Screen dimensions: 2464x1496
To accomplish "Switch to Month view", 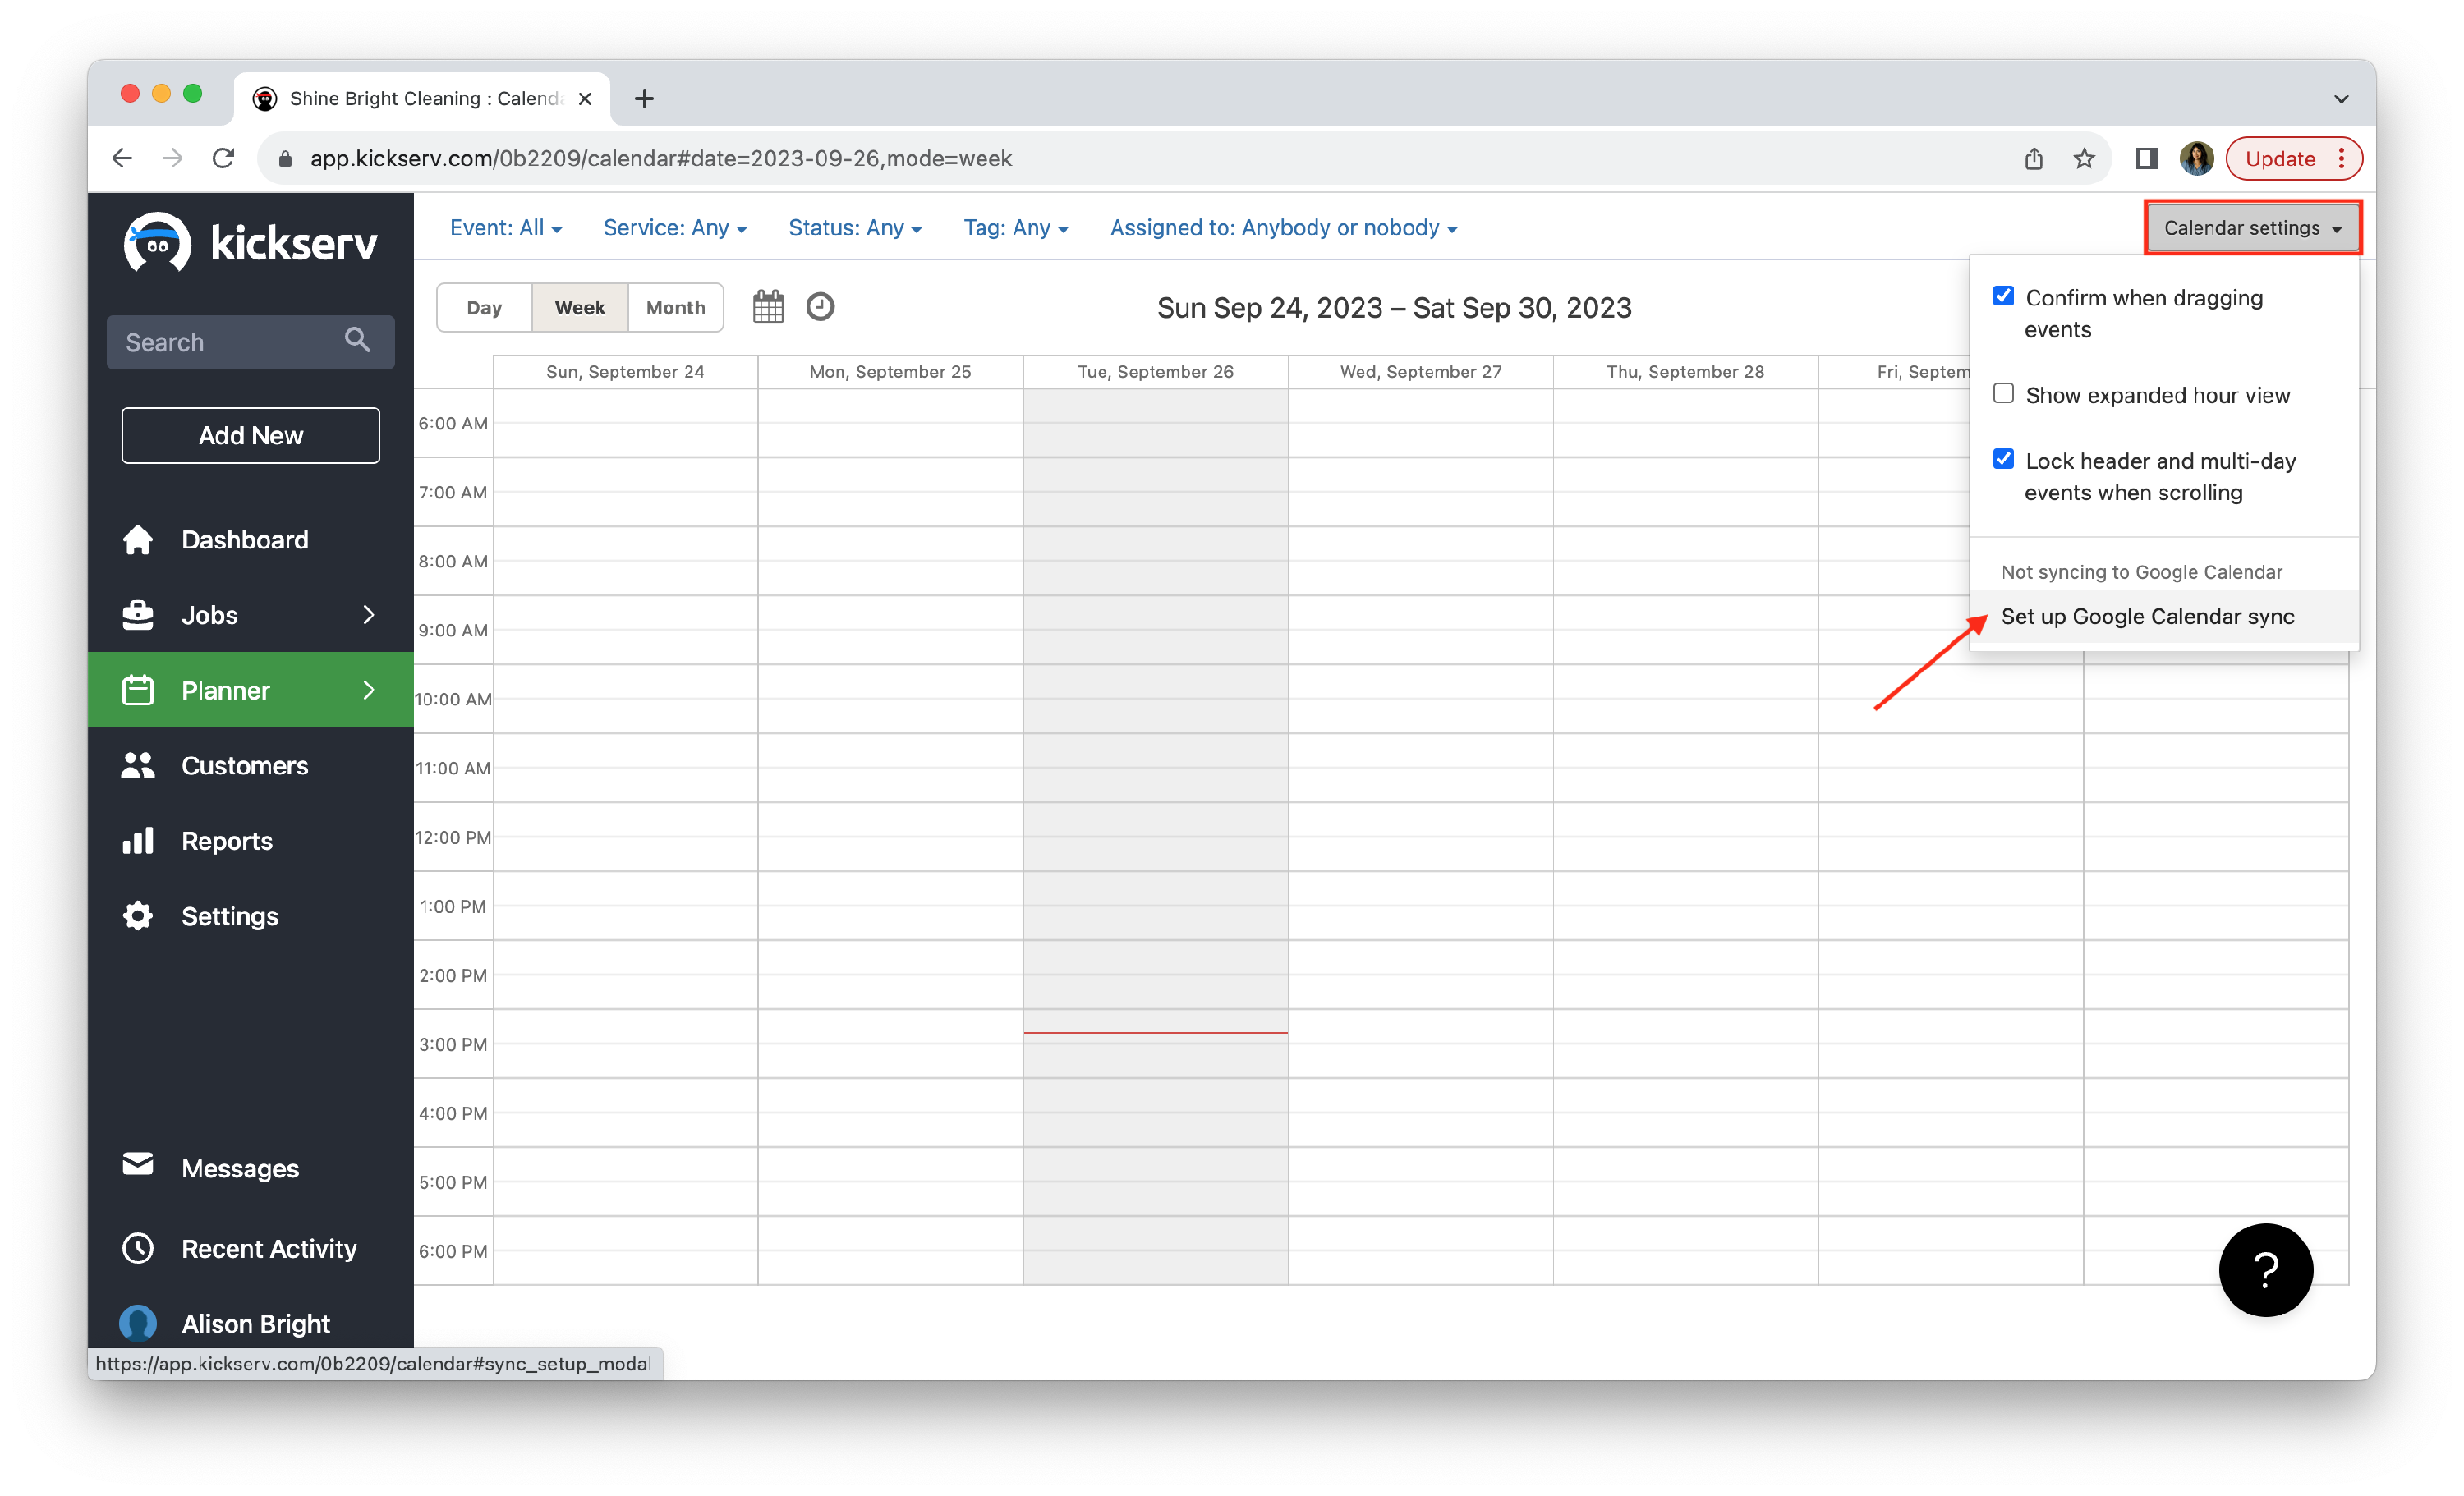I will tap(675, 308).
